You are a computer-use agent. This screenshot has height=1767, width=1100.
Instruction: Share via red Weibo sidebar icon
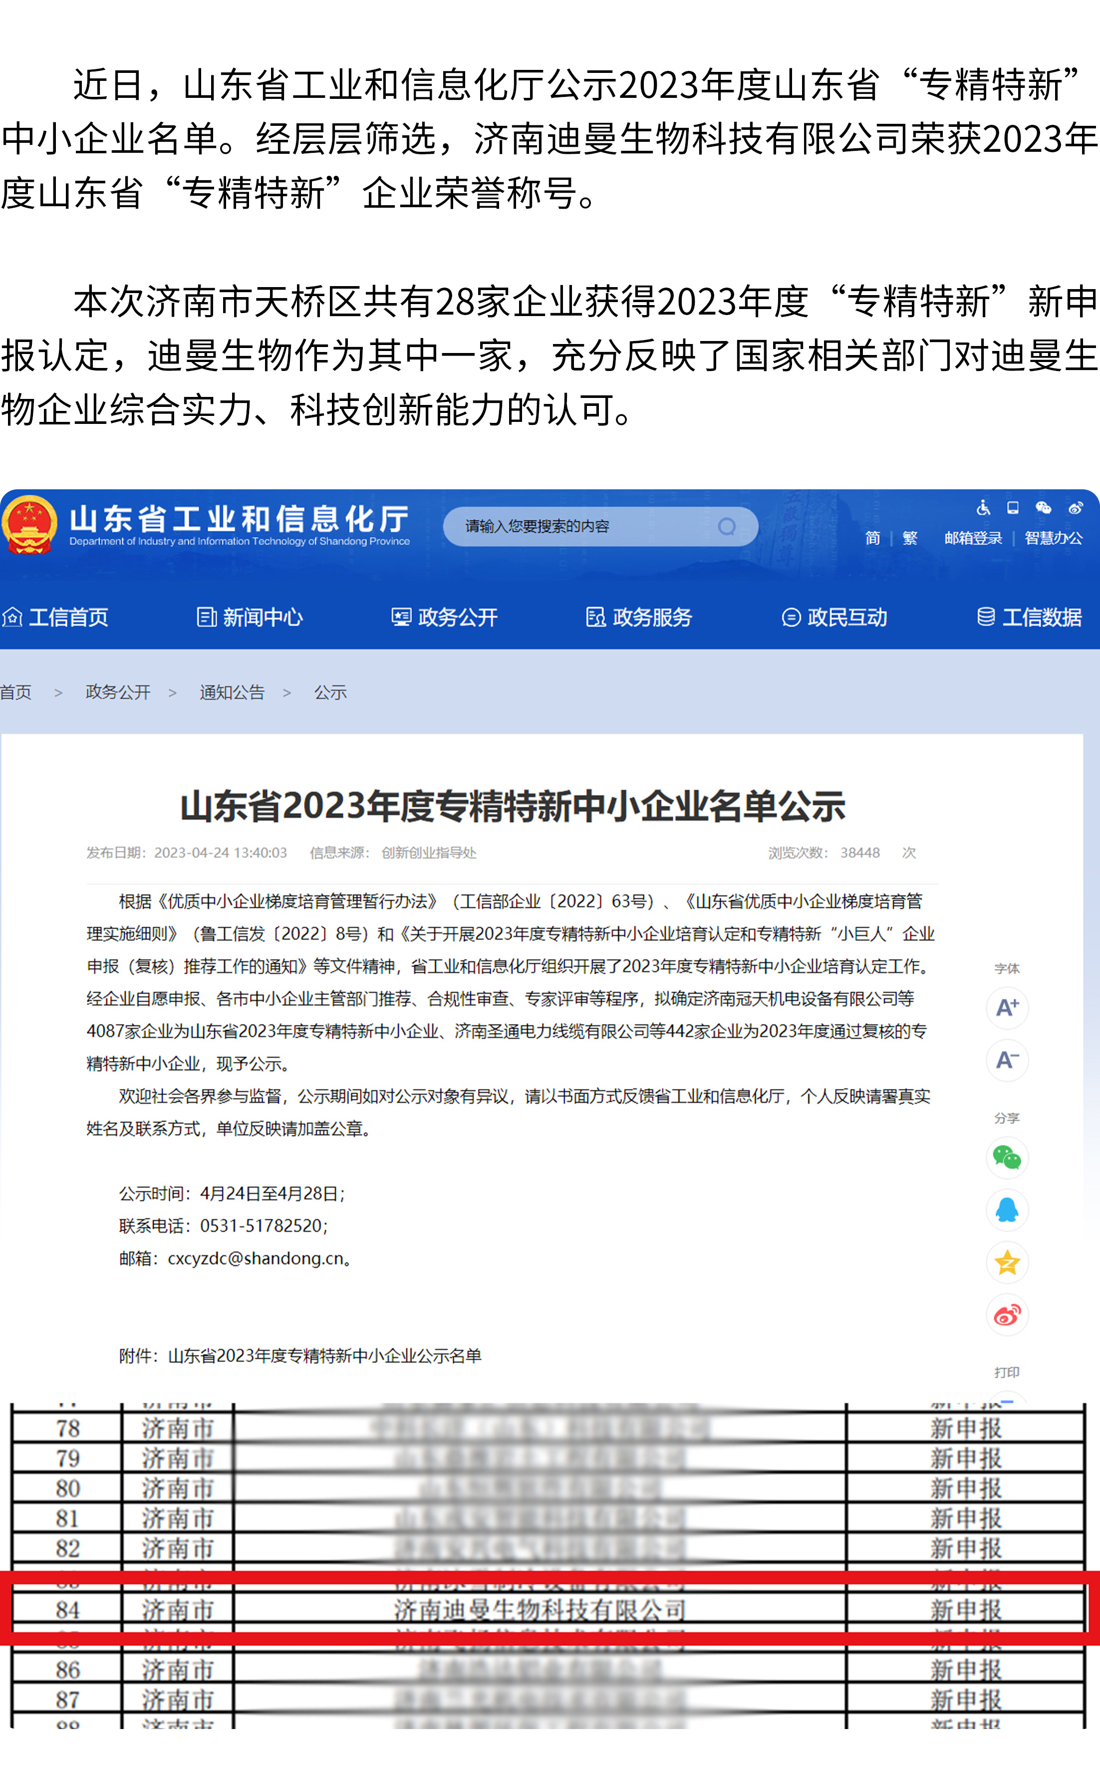pos(1007,1315)
